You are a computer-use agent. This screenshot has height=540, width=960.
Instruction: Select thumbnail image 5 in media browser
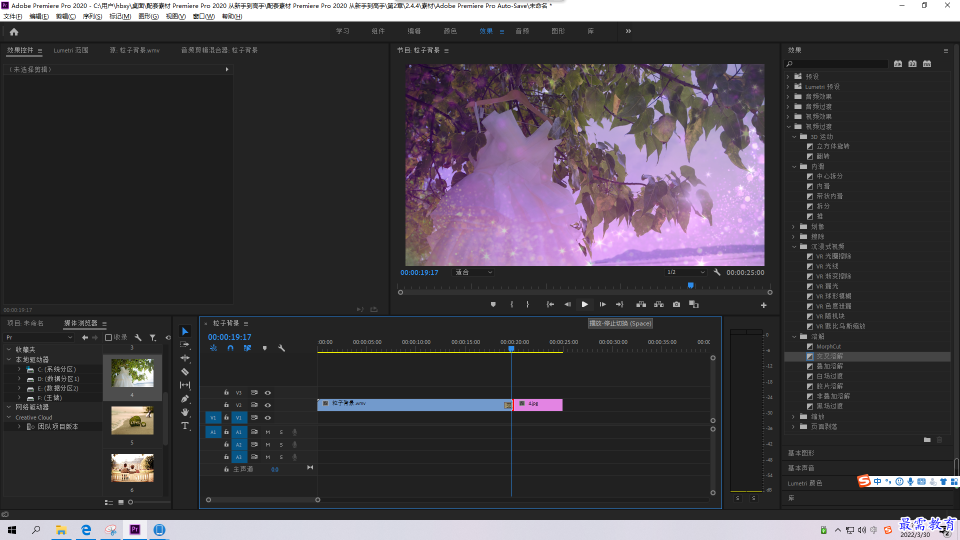132,420
